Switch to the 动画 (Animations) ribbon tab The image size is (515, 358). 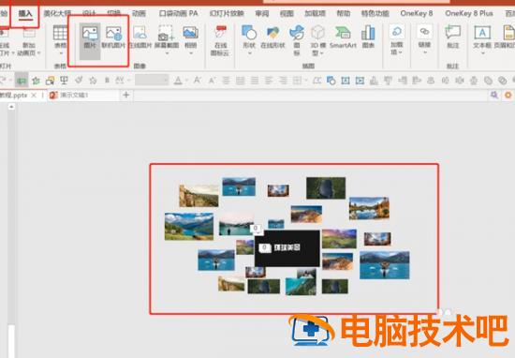pos(139,13)
